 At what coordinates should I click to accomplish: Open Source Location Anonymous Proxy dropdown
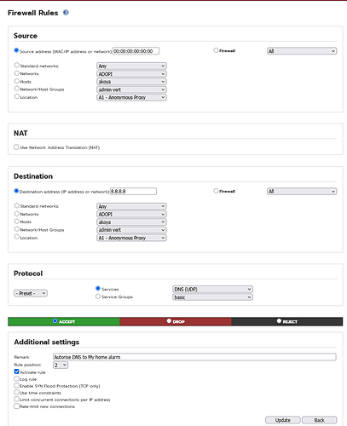131,97
